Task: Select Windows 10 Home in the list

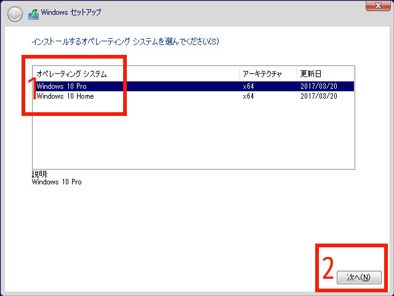Action: (65, 96)
